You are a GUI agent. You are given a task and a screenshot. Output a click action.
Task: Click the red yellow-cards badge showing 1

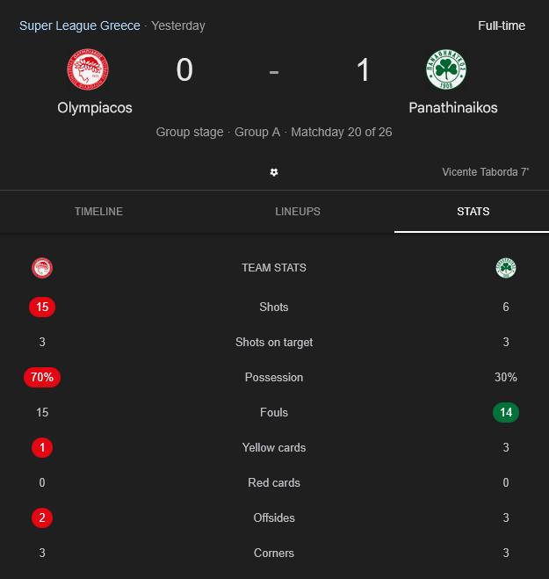41,447
